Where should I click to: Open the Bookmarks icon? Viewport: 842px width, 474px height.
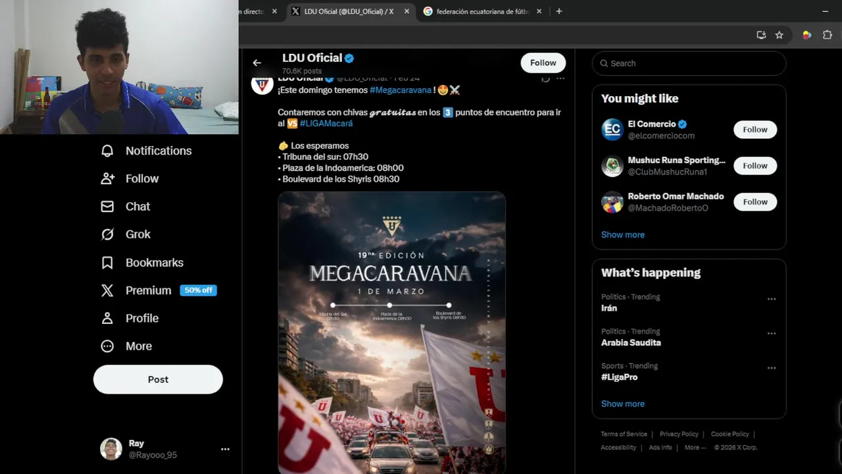coord(107,263)
